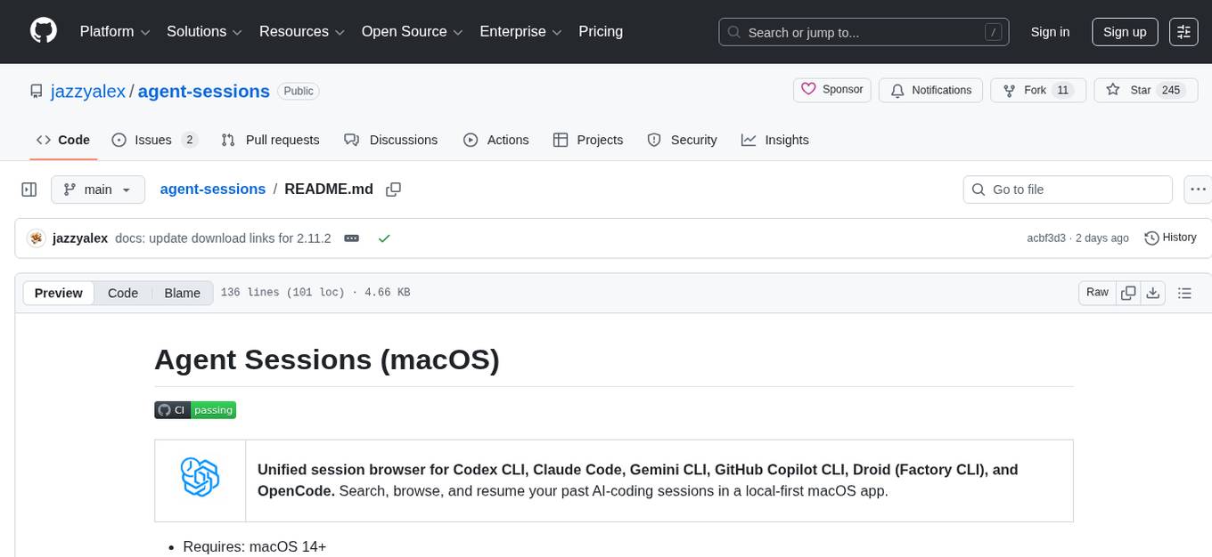Screen dimensions: 1212x557
Task: View file commit History
Action: click(1170, 238)
